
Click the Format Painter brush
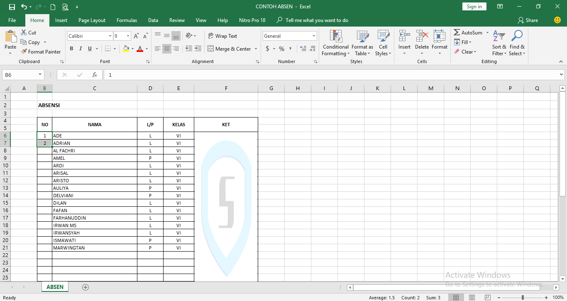coord(24,51)
